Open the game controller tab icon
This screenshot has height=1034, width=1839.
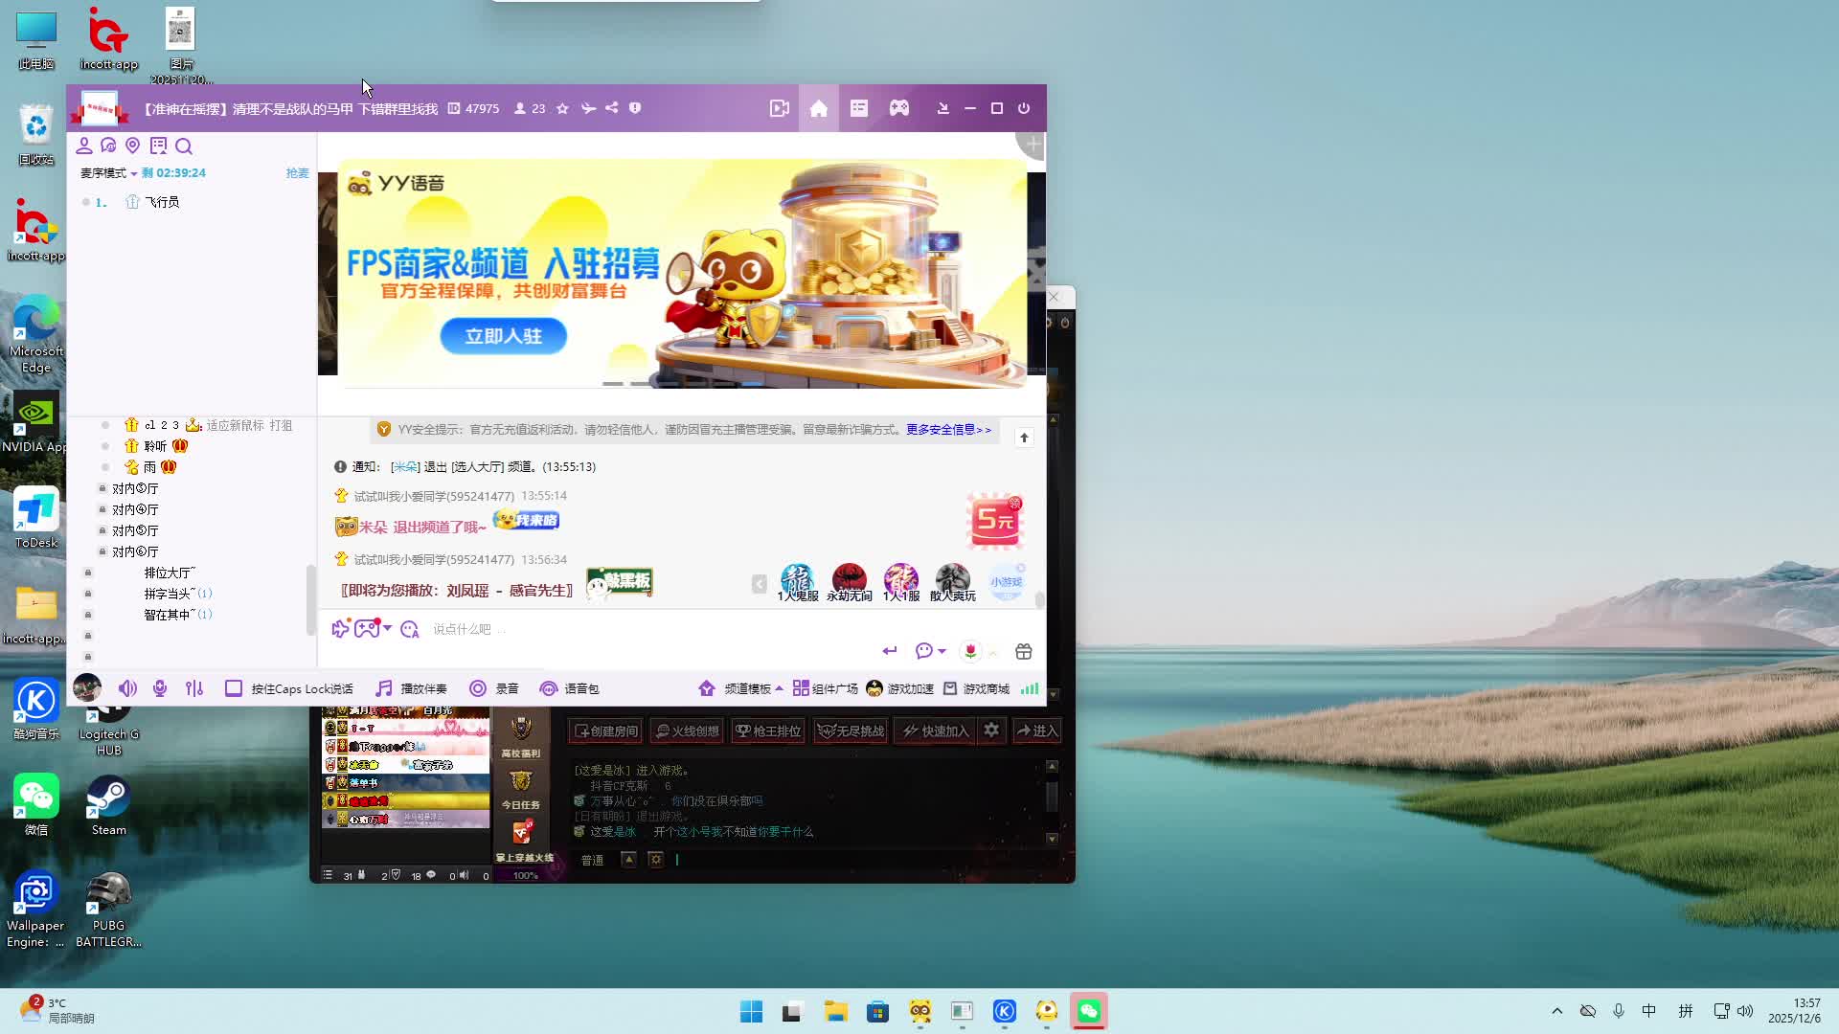coord(898,108)
